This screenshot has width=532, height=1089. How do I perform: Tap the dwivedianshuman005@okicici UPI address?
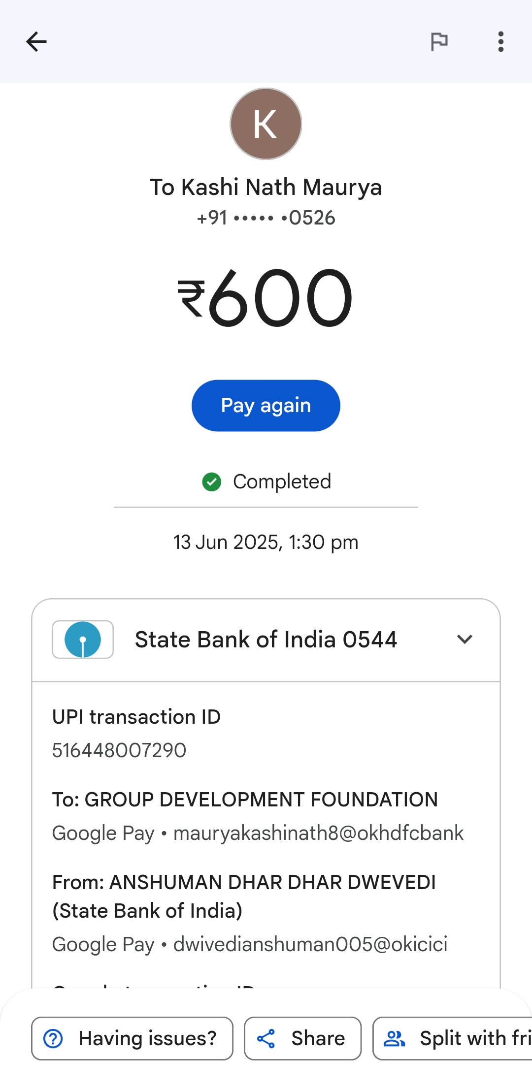point(310,944)
